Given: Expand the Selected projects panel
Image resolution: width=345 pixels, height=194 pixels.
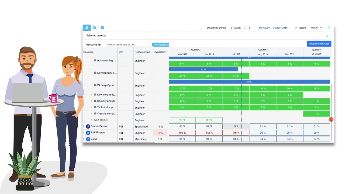Looking at the screenshot, I should 327,36.
